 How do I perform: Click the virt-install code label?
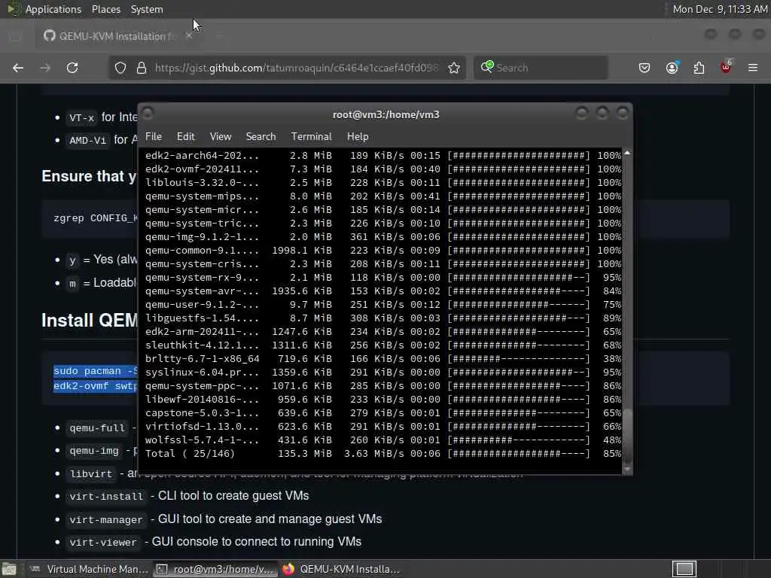pos(106,497)
